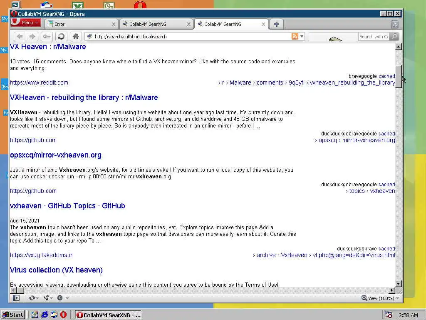Viewport: 426px width, 320px height.
Task: Open the 9q0yfi breadcrumb link
Action: click(296, 83)
